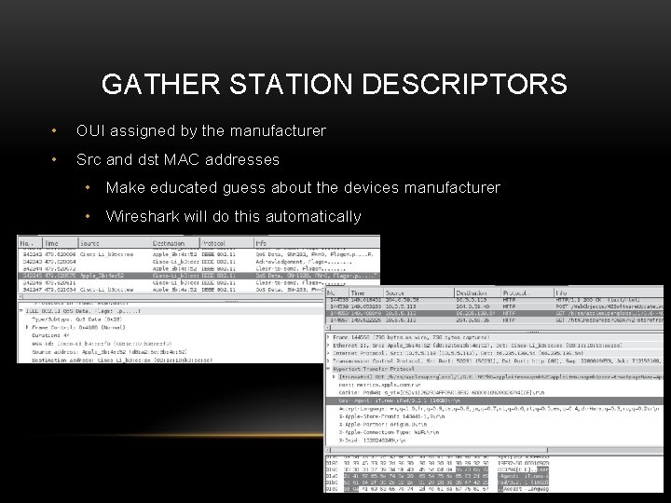The image size is (671, 503).
Task: Select the last HTTP GET /htmlResources packet row
Action: pyautogui.click(x=495, y=319)
